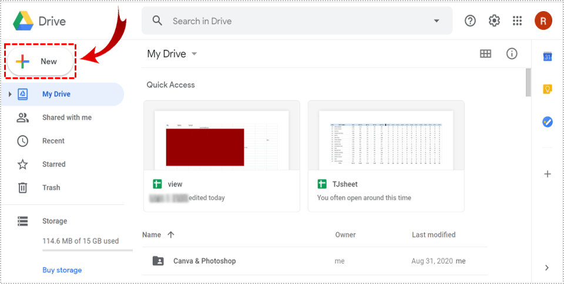Switch to grid layout view
Viewport: 564px width, 284px height.
click(x=485, y=54)
